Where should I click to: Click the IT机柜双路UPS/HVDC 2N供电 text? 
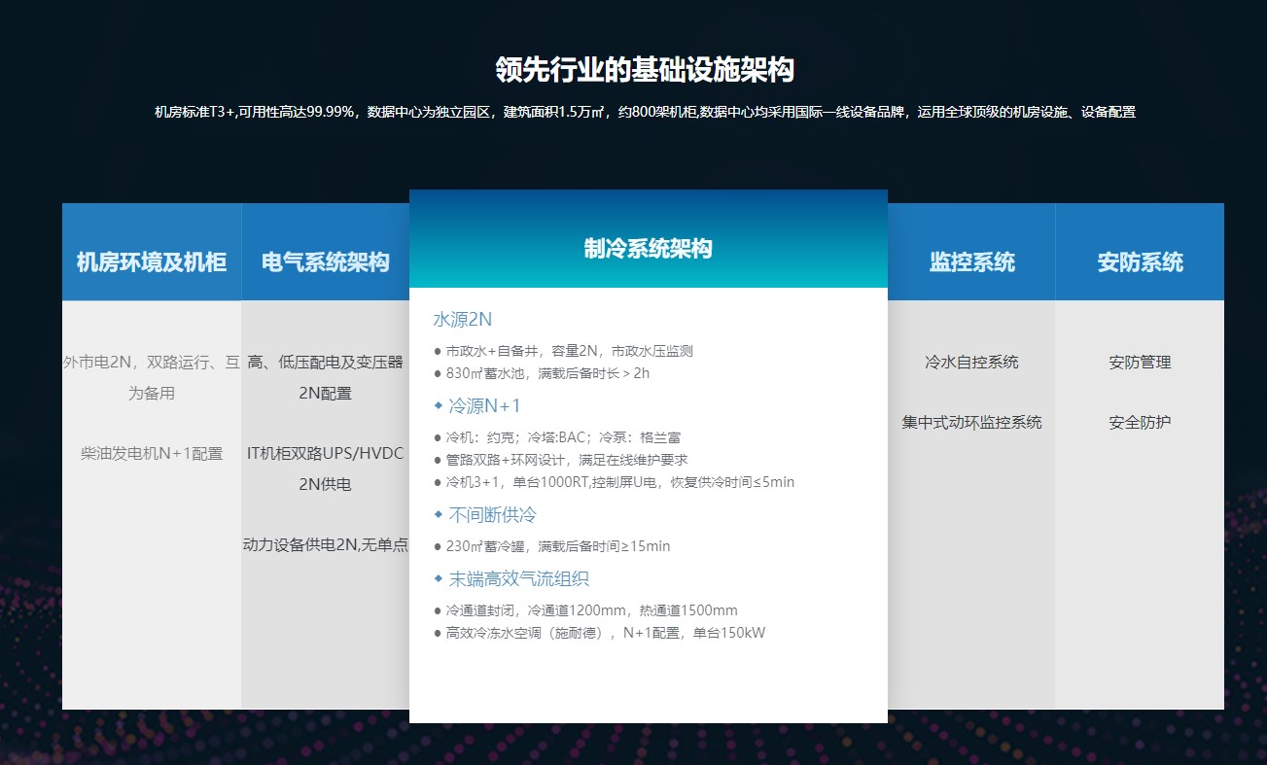(x=326, y=469)
